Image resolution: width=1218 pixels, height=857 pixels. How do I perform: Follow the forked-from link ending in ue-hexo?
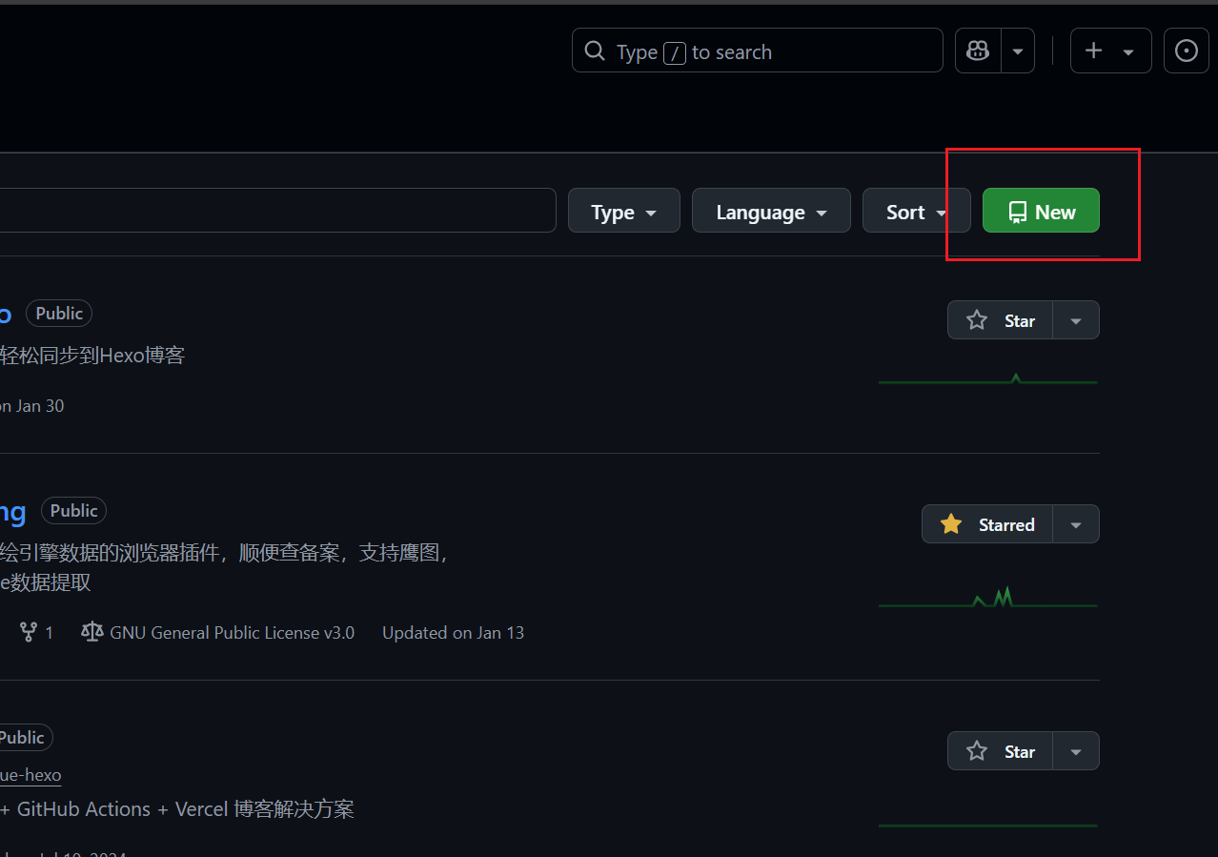click(x=30, y=775)
